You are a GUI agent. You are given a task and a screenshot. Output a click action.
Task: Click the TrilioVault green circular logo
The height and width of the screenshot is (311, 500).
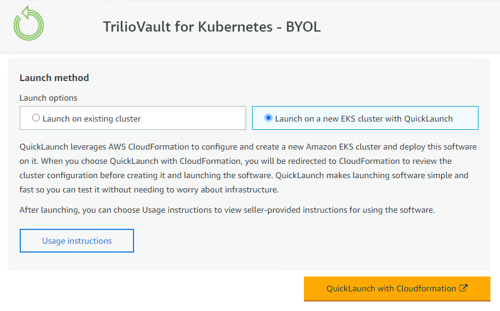[x=29, y=24]
